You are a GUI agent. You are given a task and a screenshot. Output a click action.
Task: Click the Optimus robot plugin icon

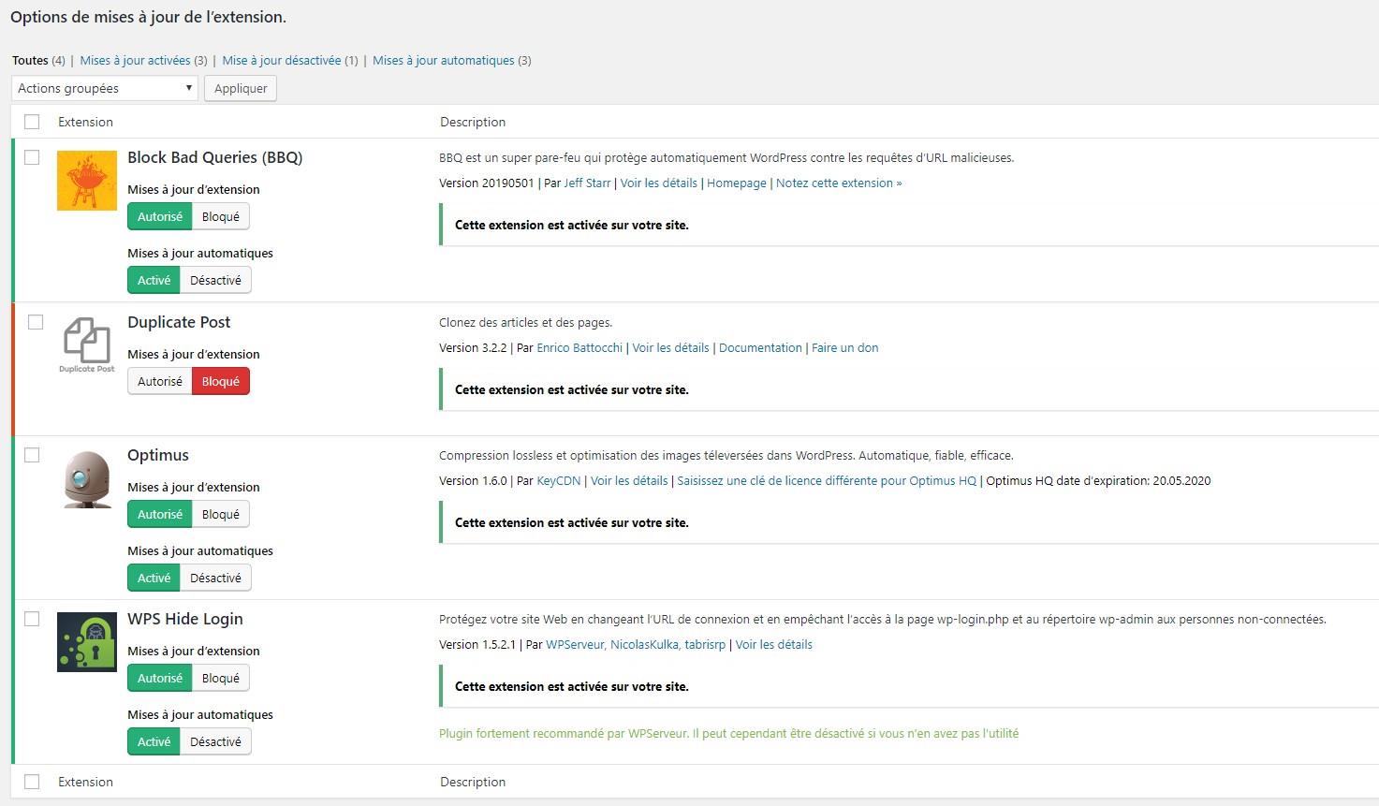(87, 478)
